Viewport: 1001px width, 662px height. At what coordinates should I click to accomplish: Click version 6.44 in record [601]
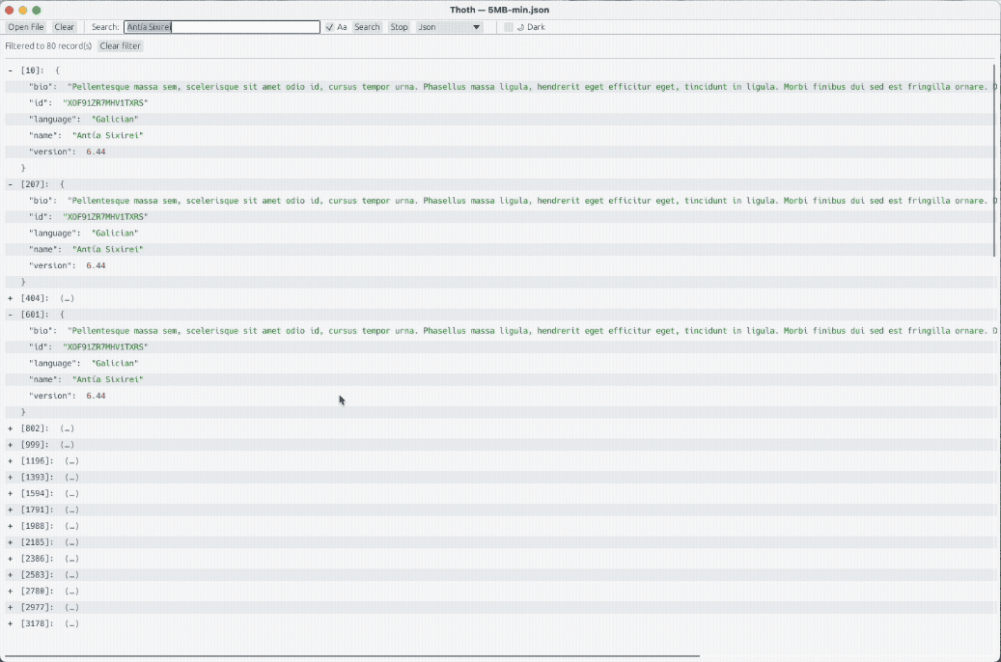(x=96, y=396)
